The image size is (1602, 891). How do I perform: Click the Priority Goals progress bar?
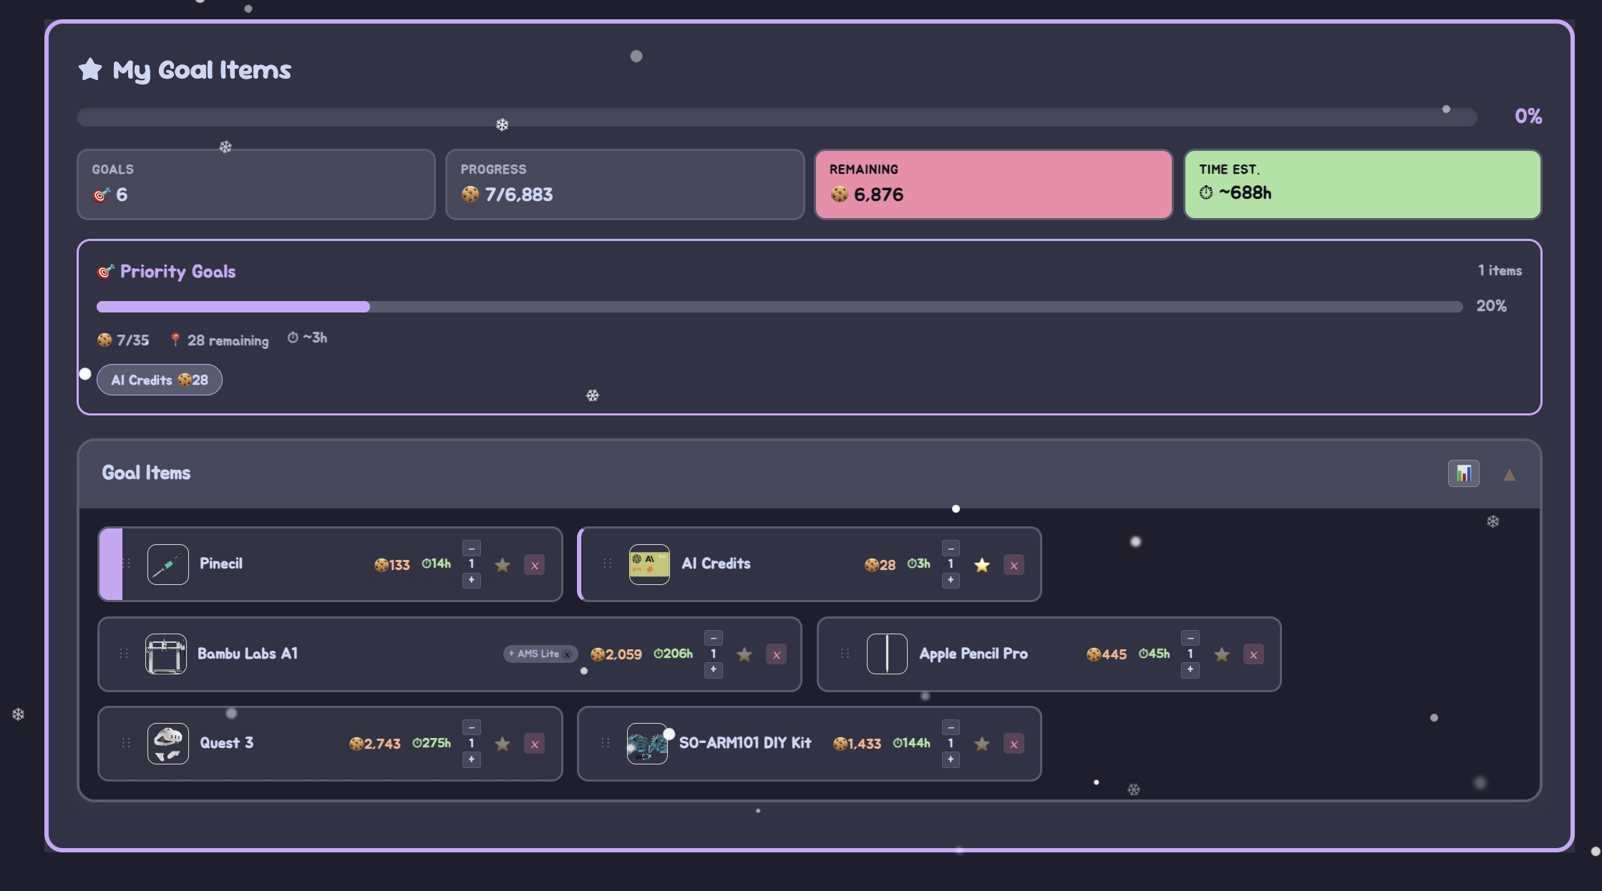(779, 307)
